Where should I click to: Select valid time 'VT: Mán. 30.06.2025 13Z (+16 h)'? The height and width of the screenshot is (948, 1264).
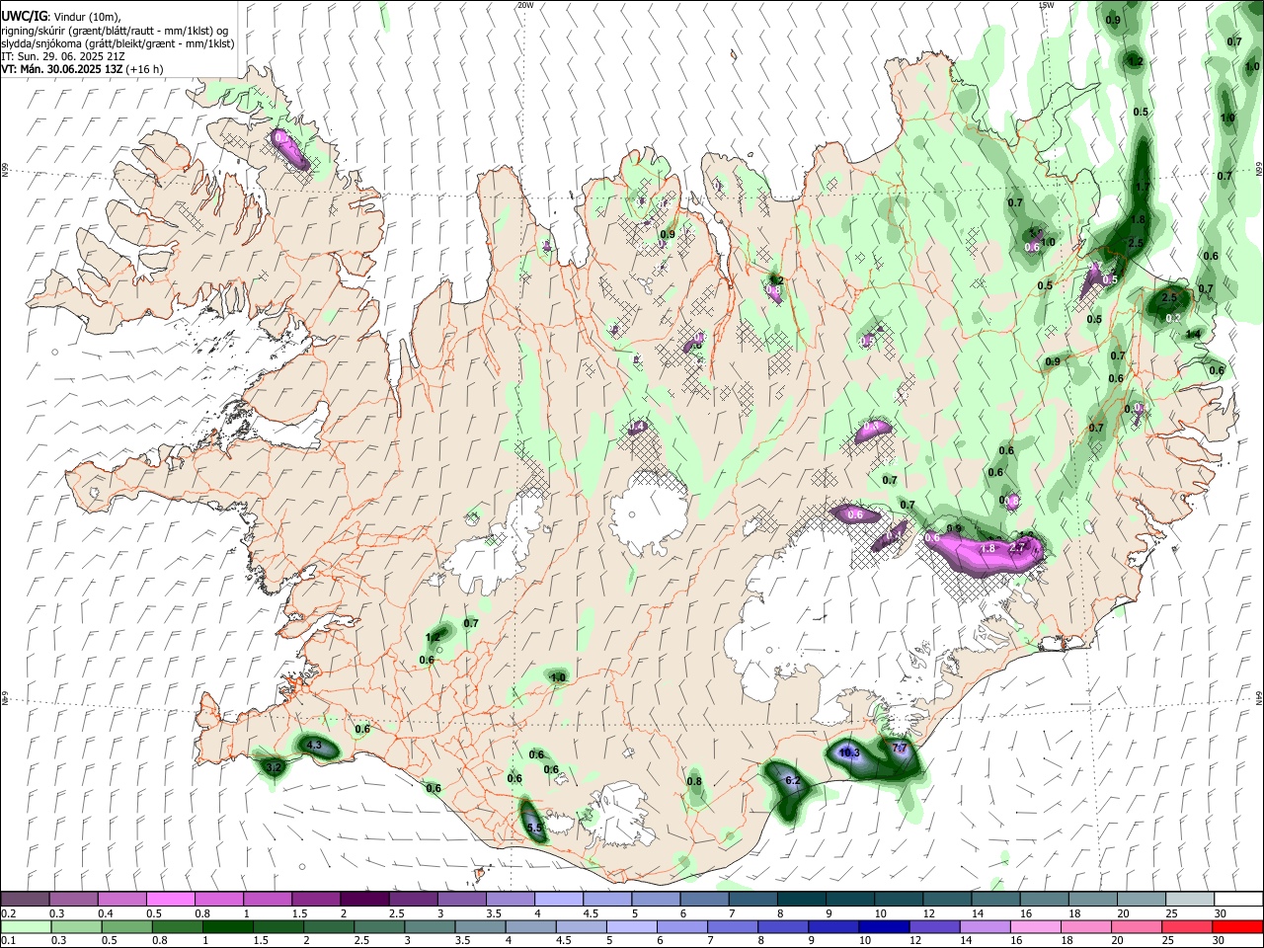[82, 69]
